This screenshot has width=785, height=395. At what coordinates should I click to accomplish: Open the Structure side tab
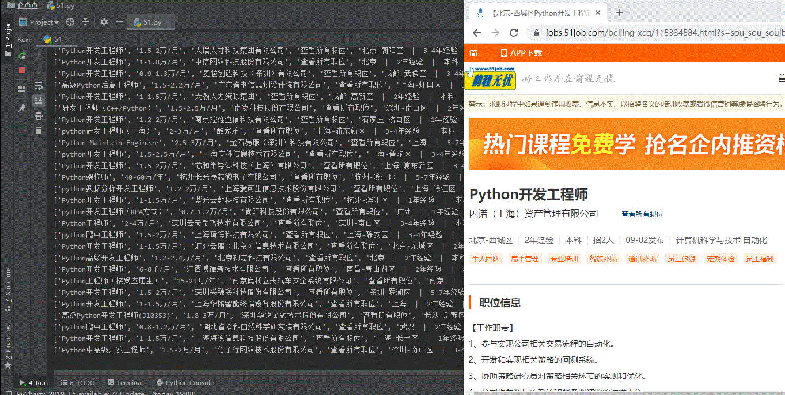point(8,289)
